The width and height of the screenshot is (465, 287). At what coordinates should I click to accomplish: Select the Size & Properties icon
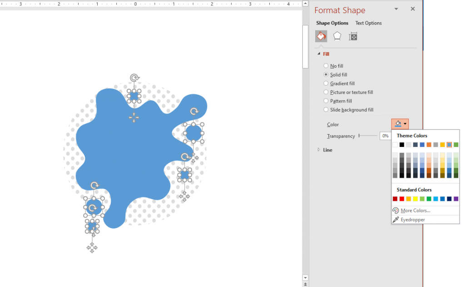pyautogui.click(x=353, y=36)
